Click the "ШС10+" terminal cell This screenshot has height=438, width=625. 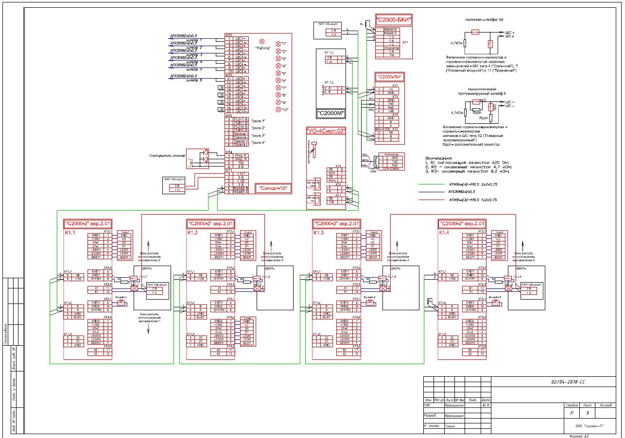[242, 108]
